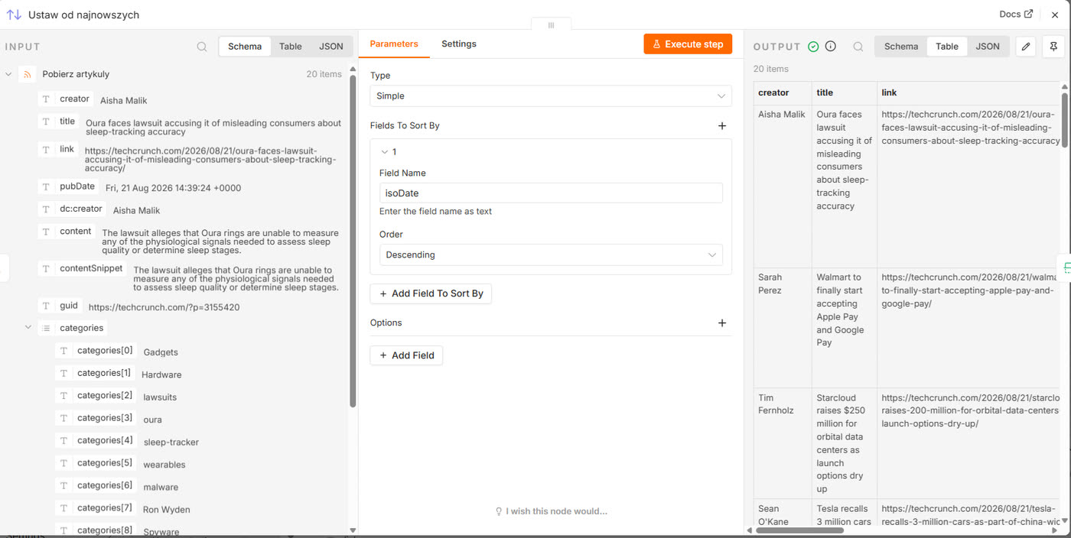
Task: Click the panel drag handle at top center
Action: [551, 25]
